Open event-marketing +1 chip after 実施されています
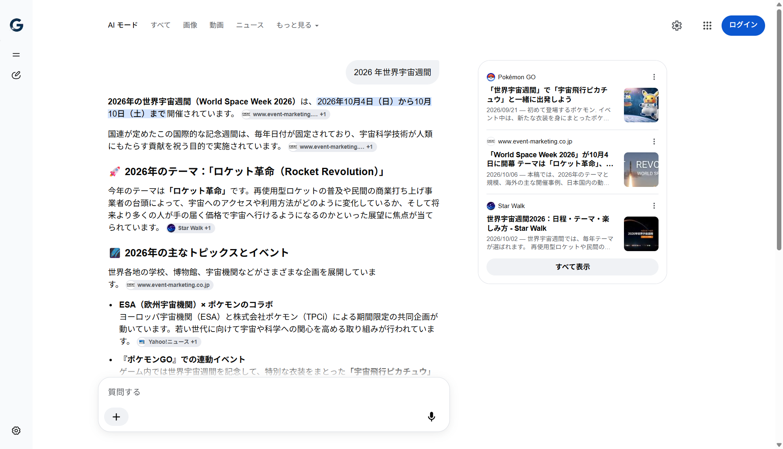This screenshot has width=783, height=449. 332,147
